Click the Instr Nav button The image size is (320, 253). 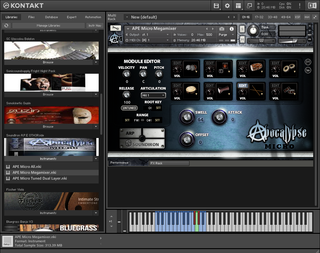point(95,26)
